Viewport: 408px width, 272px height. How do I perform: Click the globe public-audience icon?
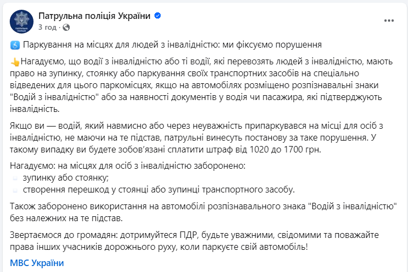pos(66,27)
